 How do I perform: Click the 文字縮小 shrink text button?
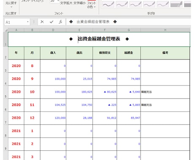coord(79,3)
